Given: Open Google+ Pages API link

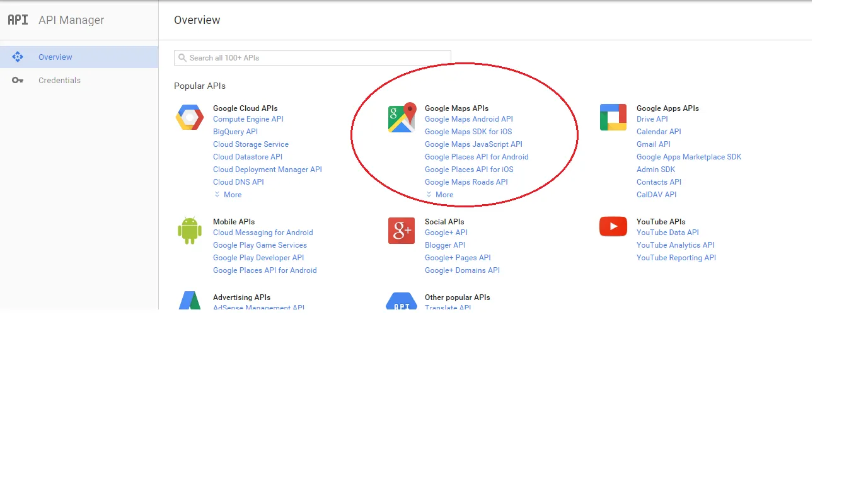Looking at the screenshot, I should (x=458, y=258).
